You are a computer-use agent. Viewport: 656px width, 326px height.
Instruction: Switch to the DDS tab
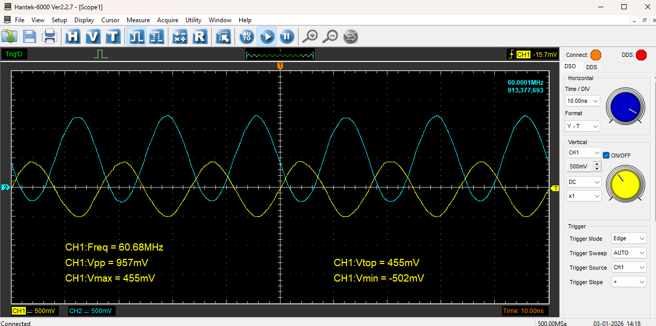point(592,67)
